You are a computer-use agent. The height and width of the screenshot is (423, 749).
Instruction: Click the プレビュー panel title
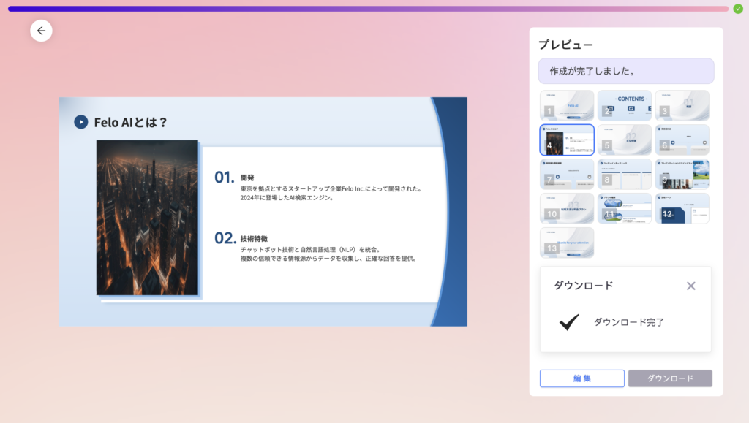(565, 45)
